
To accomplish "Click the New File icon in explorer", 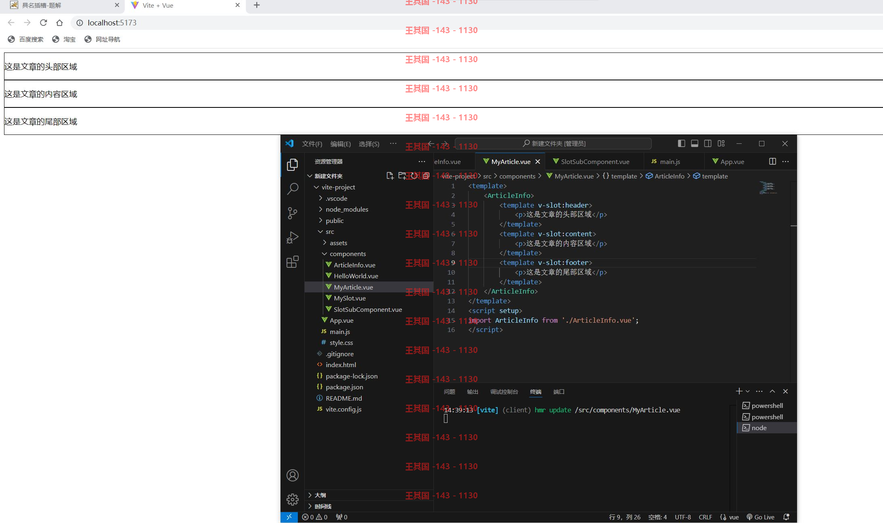I will pyautogui.click(x=390, y=176).
